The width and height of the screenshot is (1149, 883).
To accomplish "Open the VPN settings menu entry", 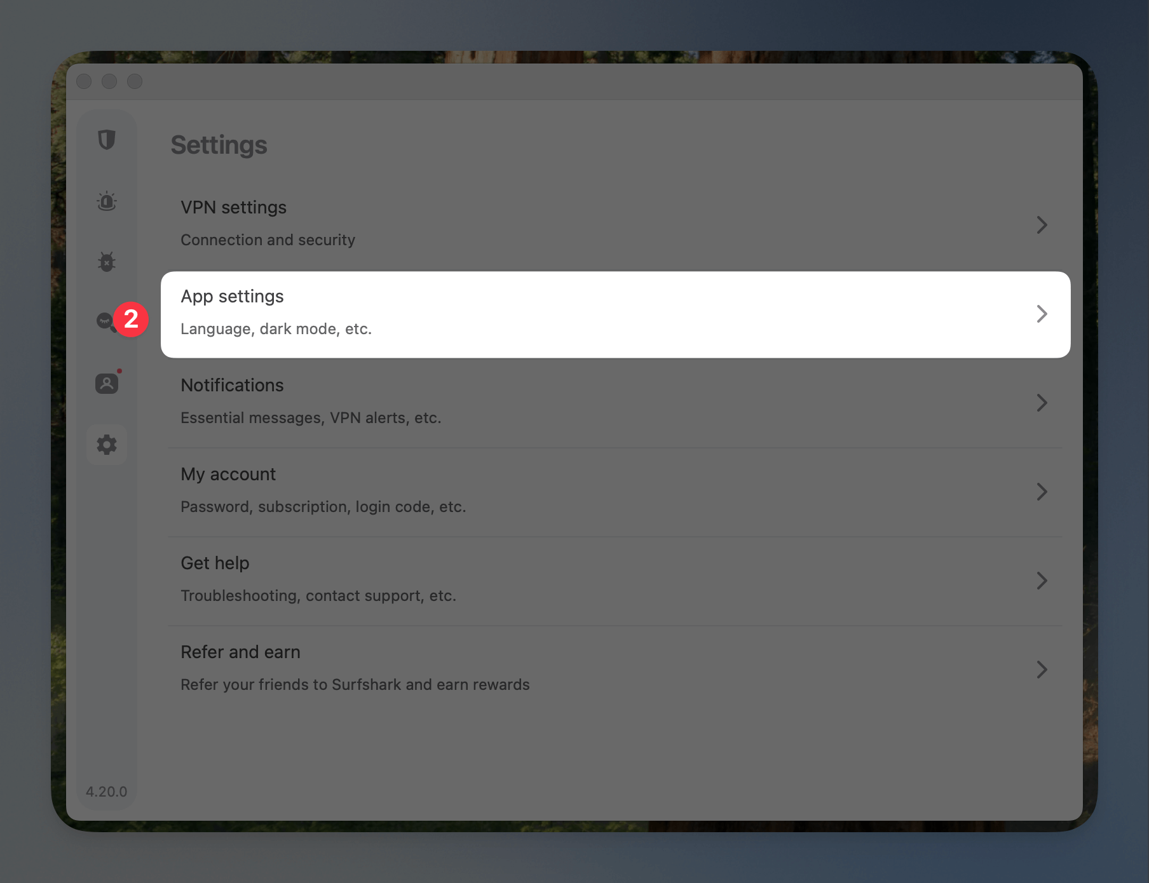I will click(x=615, y=225).
